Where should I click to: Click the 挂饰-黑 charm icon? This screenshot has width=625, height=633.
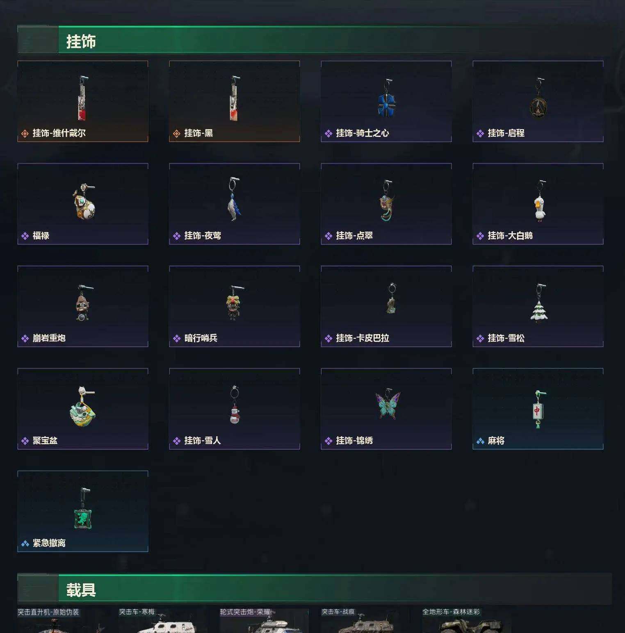point(235,99)
